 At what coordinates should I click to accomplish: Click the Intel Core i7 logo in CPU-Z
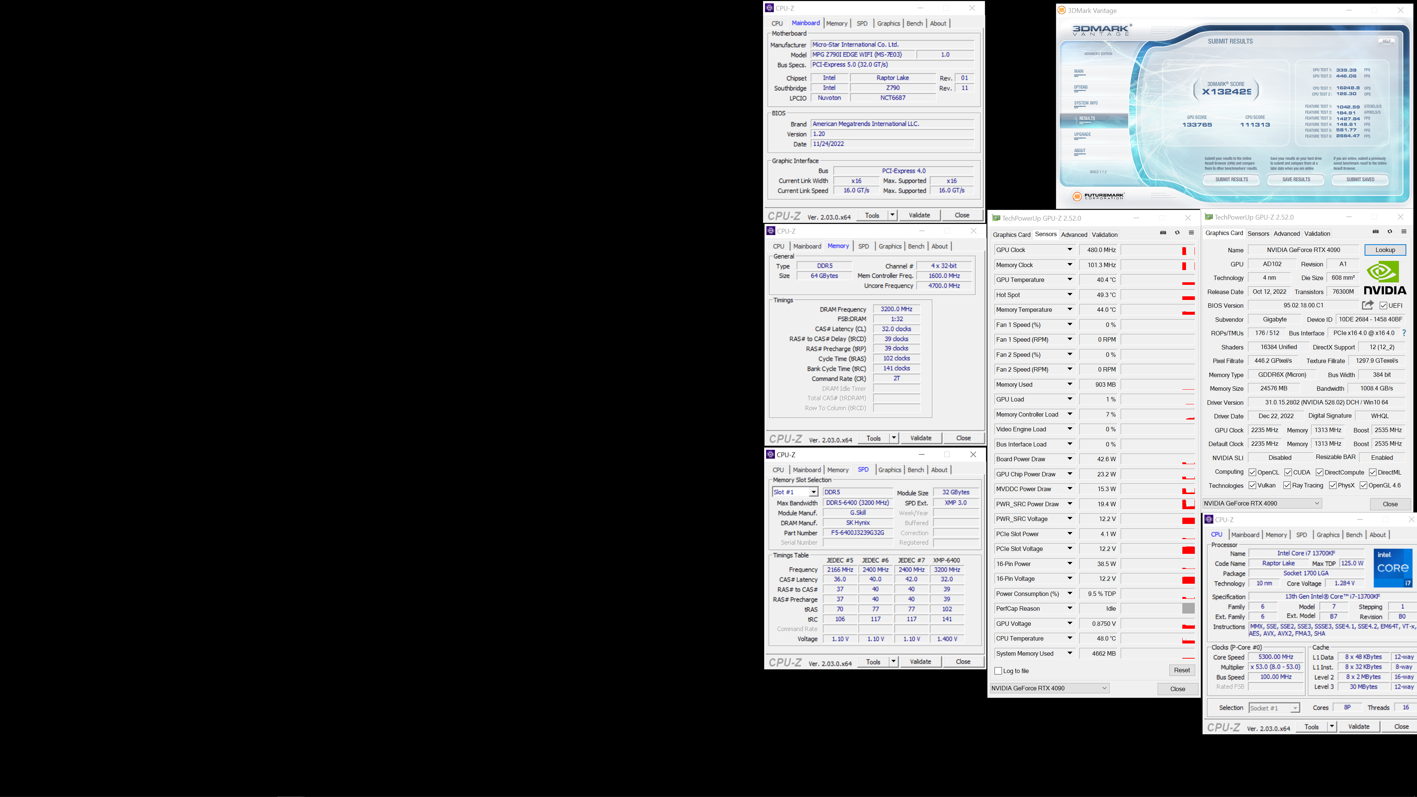1393,567
